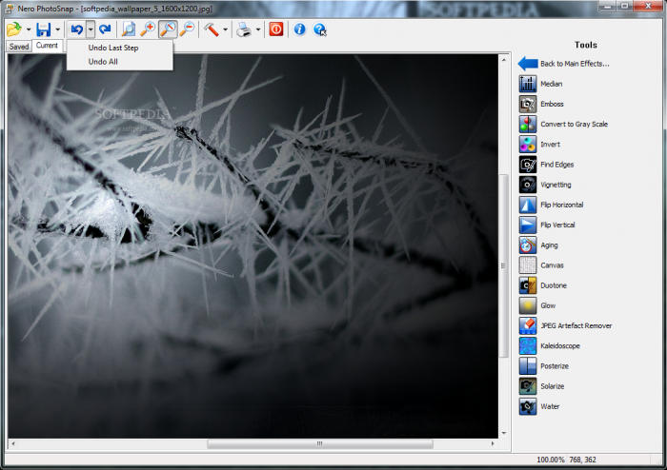
Task: Click the frosted branch image canvas
Action: tap(253, 246)
